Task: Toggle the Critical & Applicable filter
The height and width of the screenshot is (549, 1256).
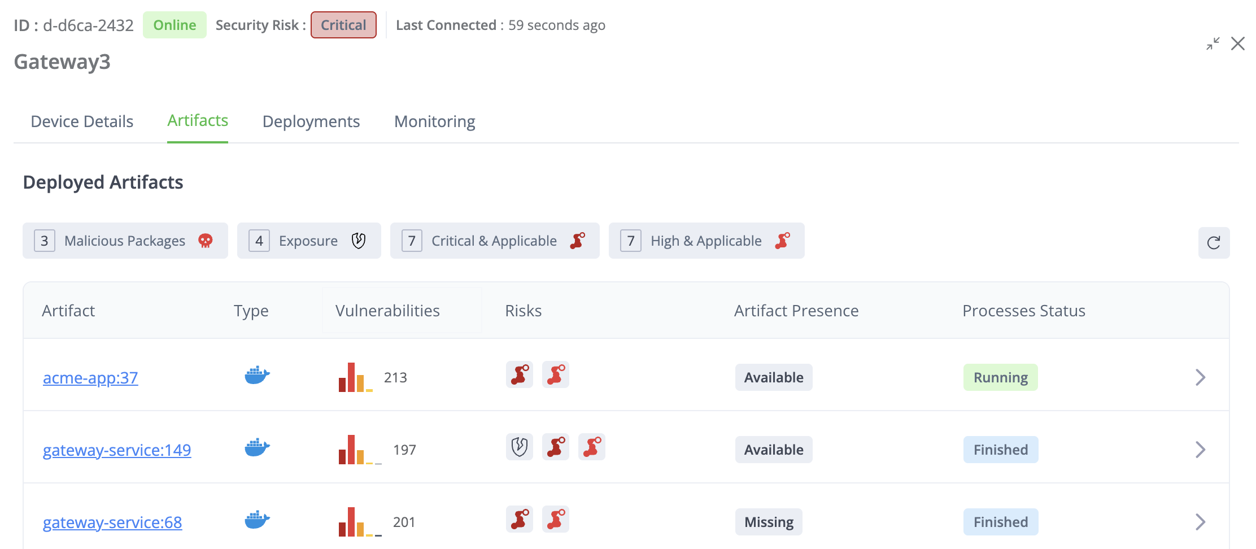Action: coord(494,241)
